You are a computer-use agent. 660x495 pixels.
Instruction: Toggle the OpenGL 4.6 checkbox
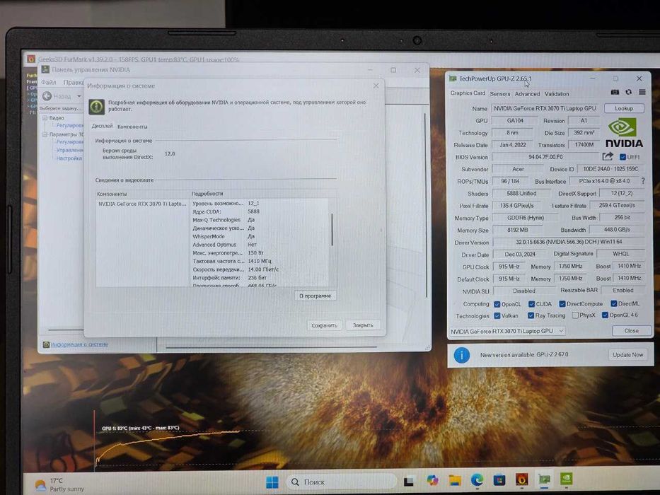tap(606, 315)
